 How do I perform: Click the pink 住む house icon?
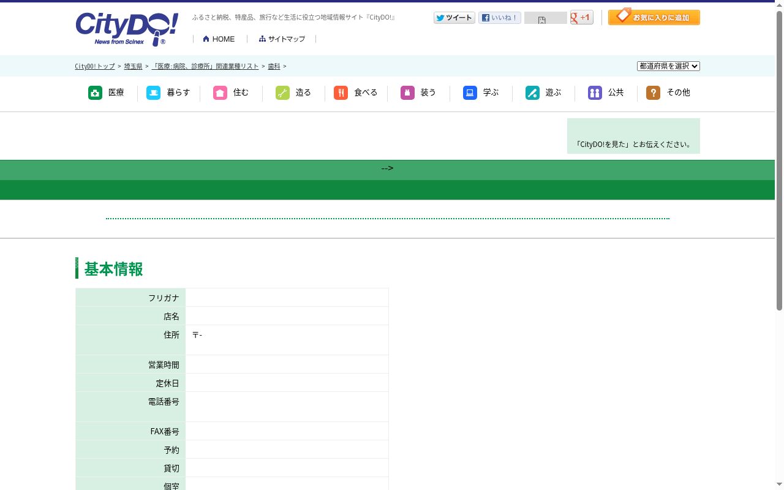pyautogui.click(x=220, y=92)
